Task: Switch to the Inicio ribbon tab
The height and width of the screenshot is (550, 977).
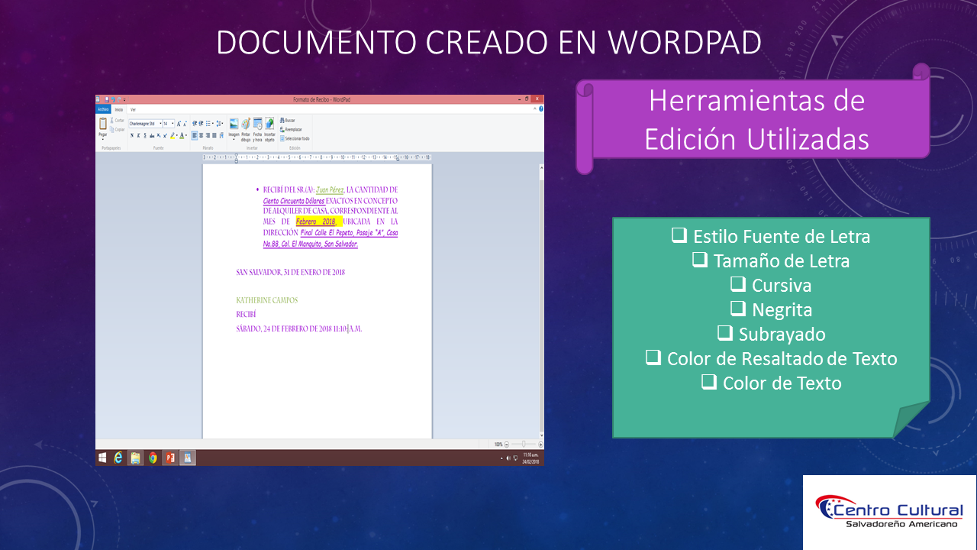Action: 118,109
